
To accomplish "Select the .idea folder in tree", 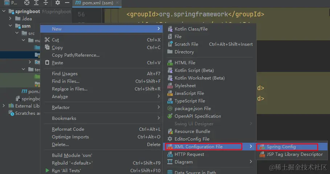I will (x=24, y=19).
